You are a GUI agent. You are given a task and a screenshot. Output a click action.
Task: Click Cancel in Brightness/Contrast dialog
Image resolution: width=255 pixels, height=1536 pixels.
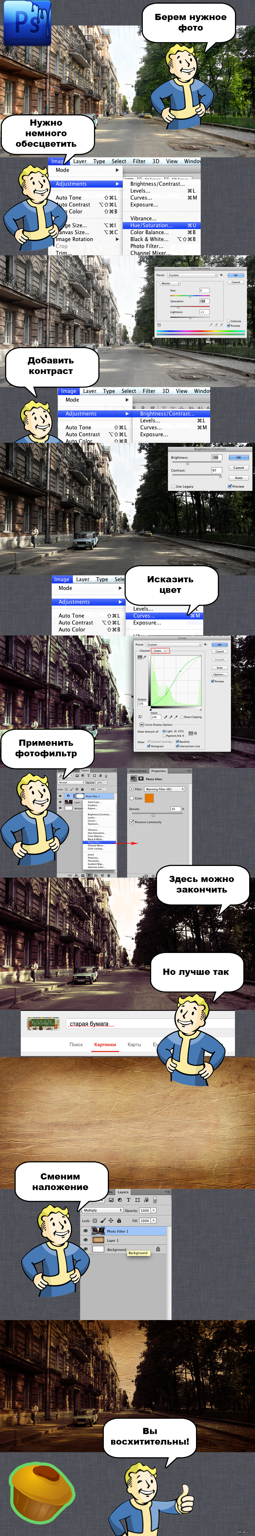(239, 468)
